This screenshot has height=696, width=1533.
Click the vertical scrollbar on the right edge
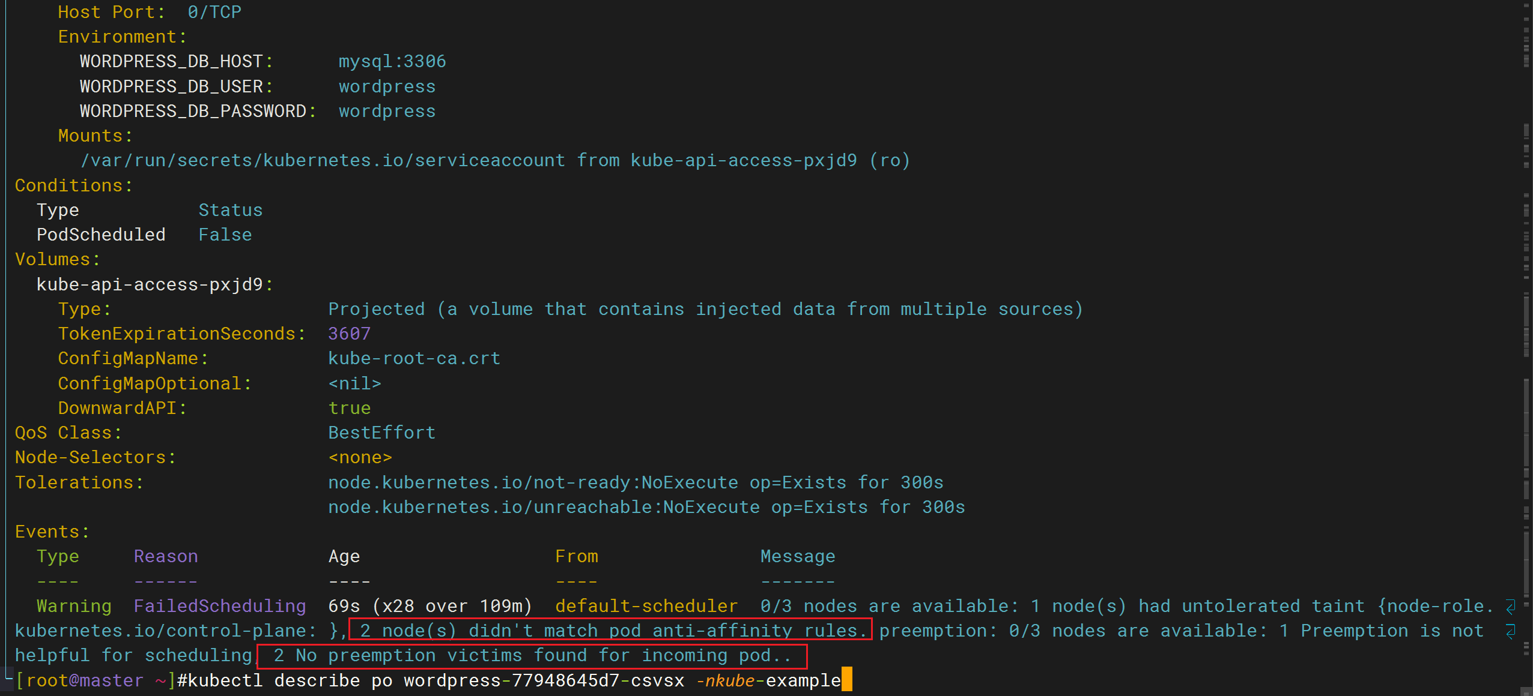click(x=1526, y=348)
